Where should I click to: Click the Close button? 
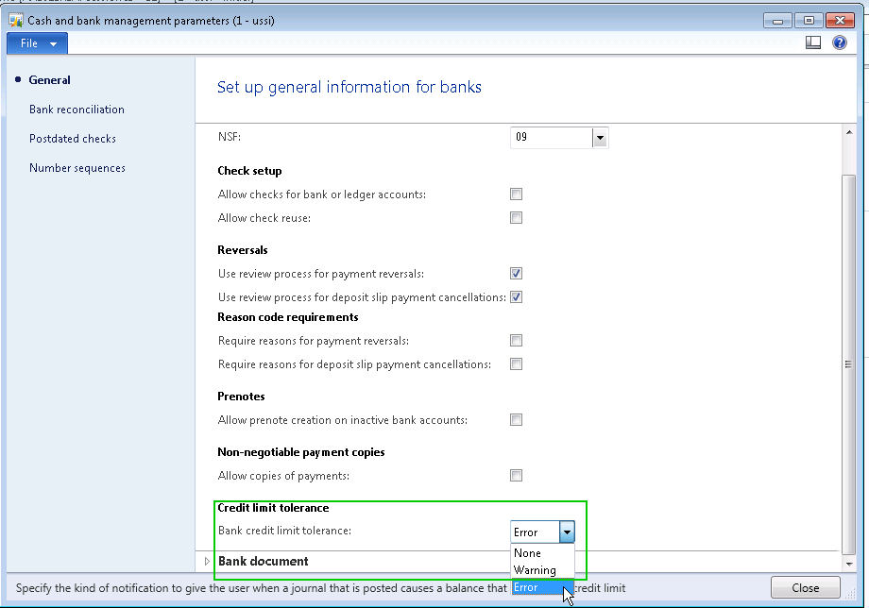click(x=806, y=587)
